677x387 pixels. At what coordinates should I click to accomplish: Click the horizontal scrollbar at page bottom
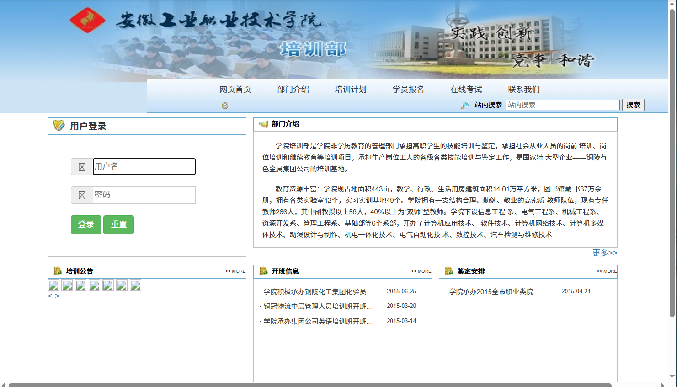[x=310, y=385]
